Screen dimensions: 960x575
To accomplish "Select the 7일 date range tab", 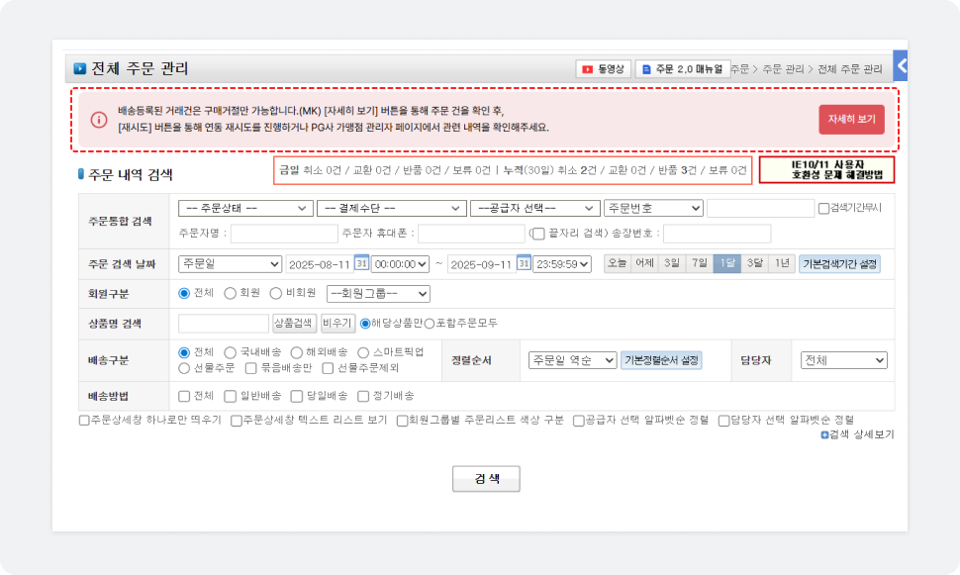I will 700,263.
